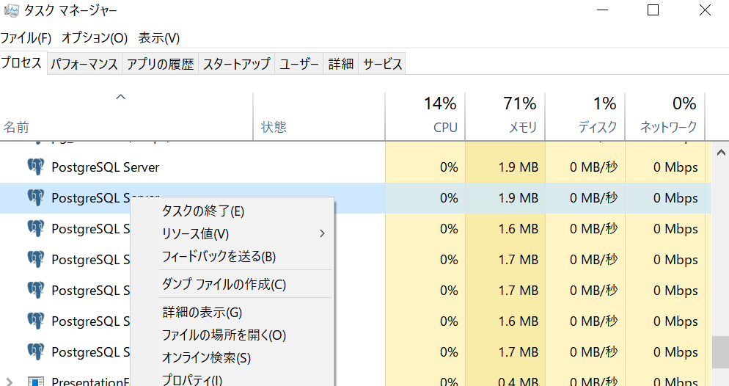Viewport: 729px width, 386px height.
Task: Click the first 1.6 MB memory value
Action: pos(518,229)
